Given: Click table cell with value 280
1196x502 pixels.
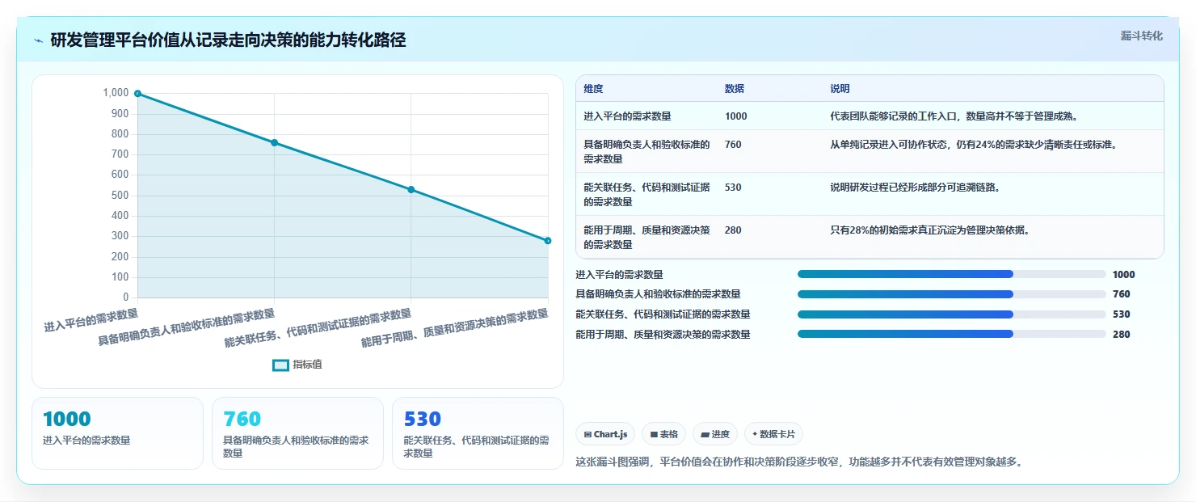Looking at the screenshot, I should tap(733, 230).
